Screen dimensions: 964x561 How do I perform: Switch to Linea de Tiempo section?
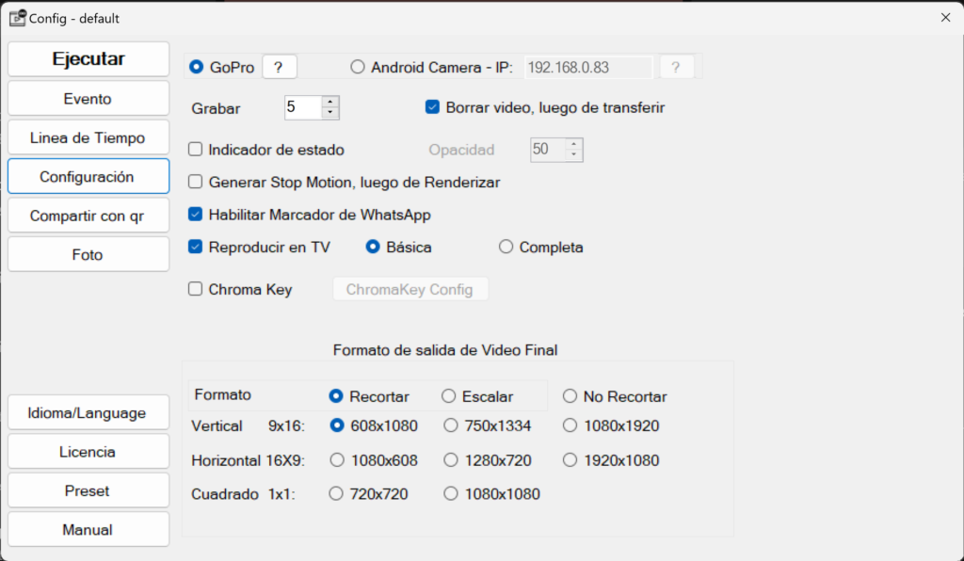pos(88,137)
